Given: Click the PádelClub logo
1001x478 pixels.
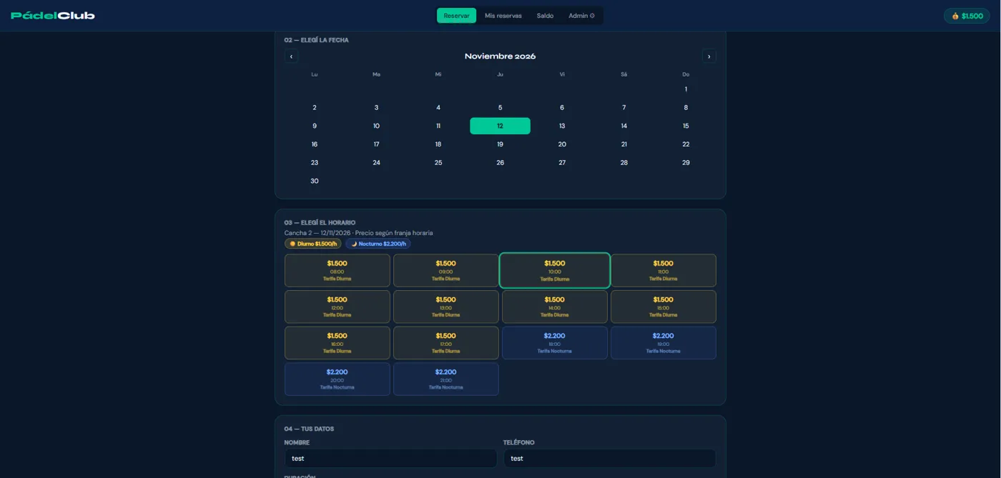Looking at the screenshot, I should point(53,16).
